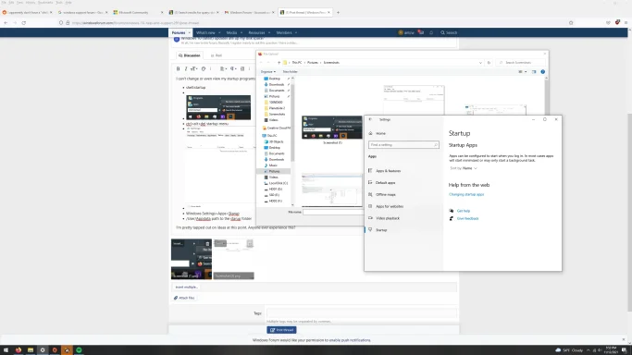
Task: Open forum alerts bell icon
Action: 431,32
